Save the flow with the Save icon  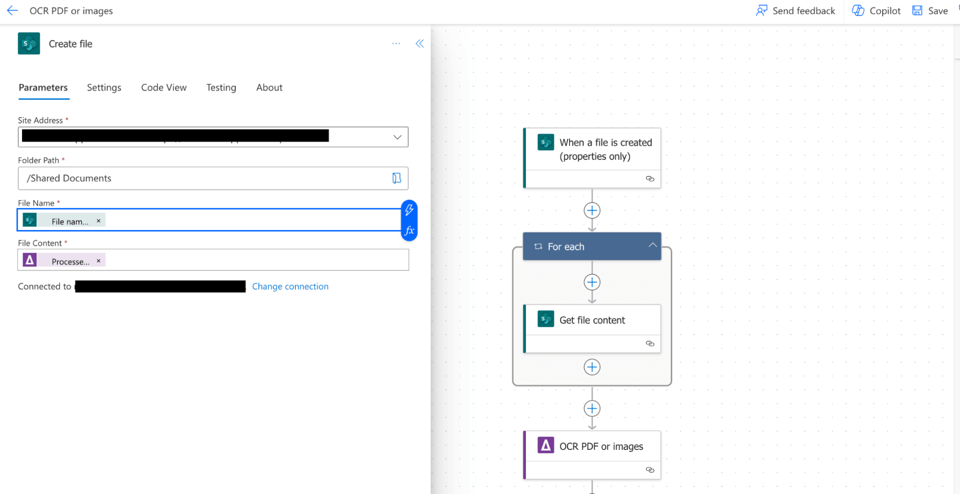point(918,10)
